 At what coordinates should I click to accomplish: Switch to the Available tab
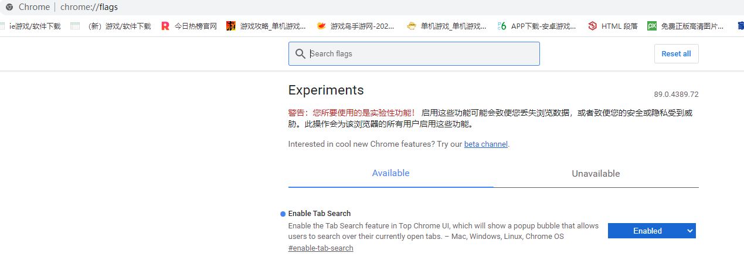tap(390, 173)
